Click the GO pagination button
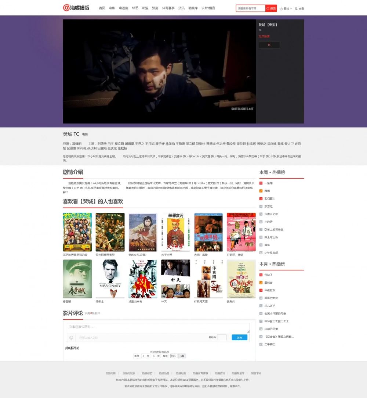 (182, 356)
